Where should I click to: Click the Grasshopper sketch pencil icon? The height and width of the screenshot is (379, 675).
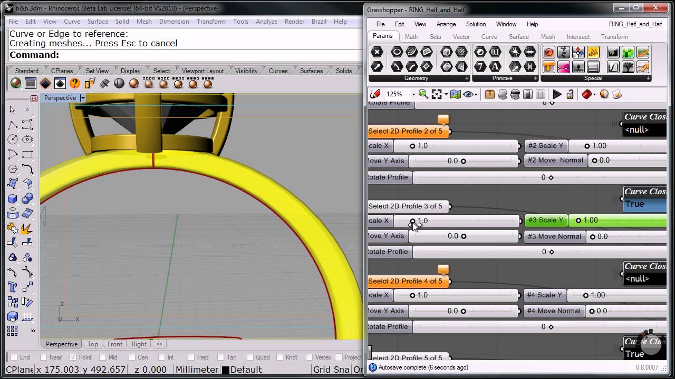375,94
